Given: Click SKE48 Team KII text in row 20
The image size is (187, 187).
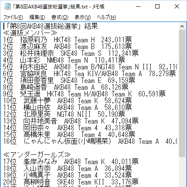Looking at the screenshot, I should point(81,182).
